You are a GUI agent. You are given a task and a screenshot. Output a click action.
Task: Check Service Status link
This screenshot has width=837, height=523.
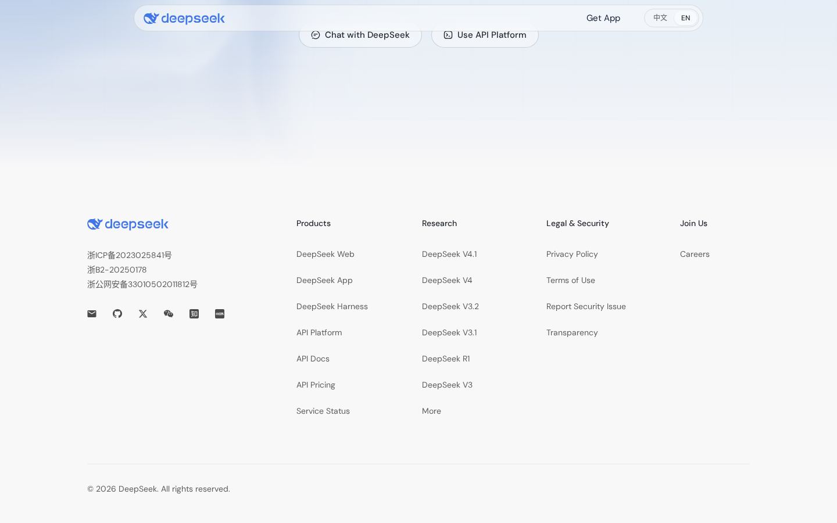coord(323,411)
